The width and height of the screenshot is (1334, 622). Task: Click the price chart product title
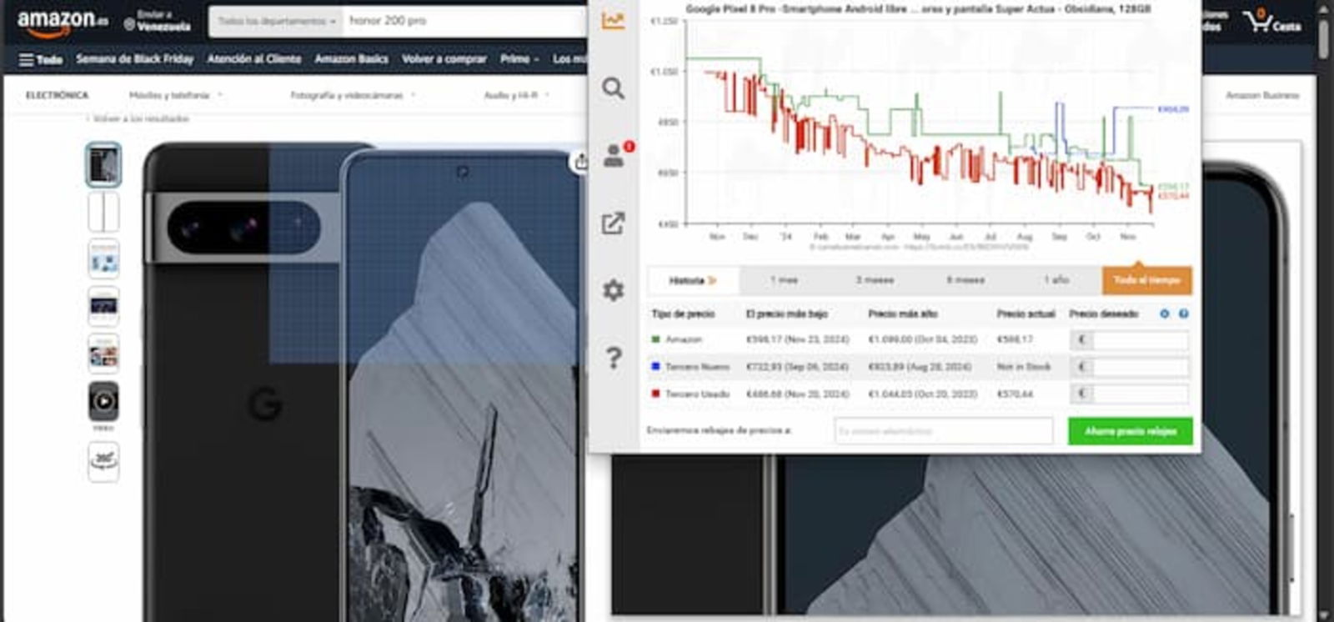918,8
